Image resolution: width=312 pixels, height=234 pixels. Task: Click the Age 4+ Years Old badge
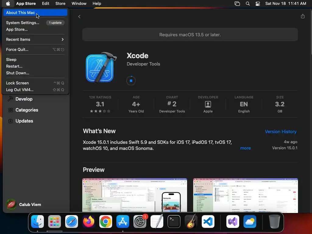[x=136, y=105]
